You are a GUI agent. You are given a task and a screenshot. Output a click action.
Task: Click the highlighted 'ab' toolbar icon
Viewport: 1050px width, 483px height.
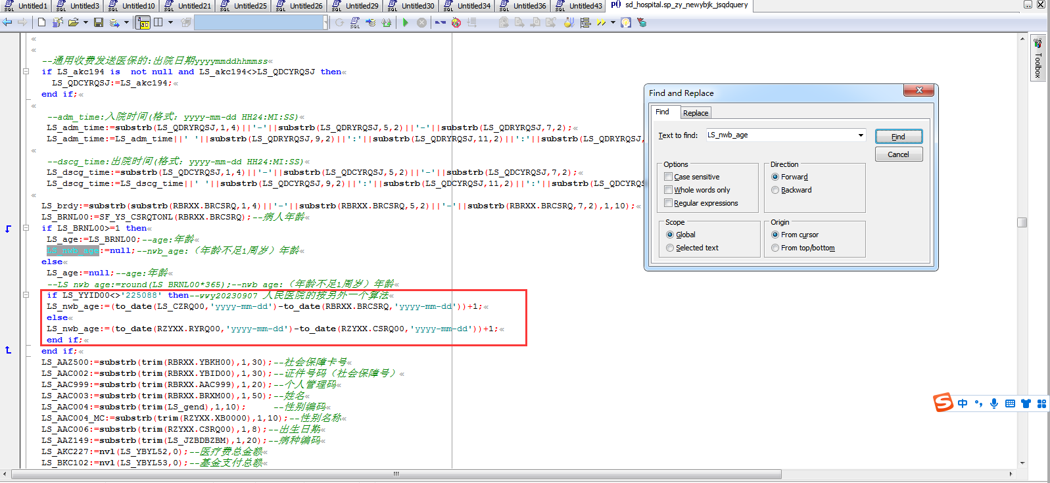pos(143,23)
